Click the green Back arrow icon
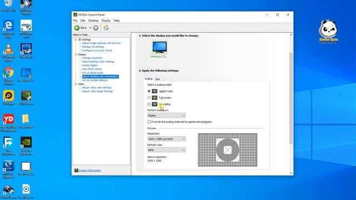The width and height of the screenshot is (356, 200). pyautogui.click(x=77, y=28)
